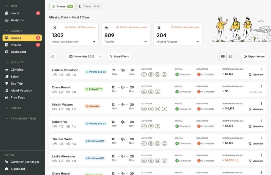Viewport: 271px width, 175px height.
Task: Expand the Hotels sidebar section
Action: pyautogui.click(x=7, y=108)
